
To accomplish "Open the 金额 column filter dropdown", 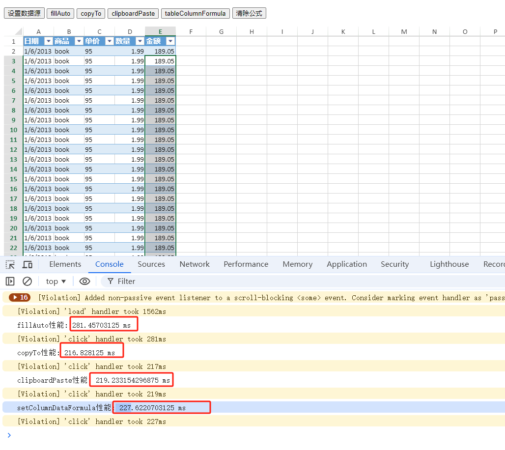I will tap(170, 41).
